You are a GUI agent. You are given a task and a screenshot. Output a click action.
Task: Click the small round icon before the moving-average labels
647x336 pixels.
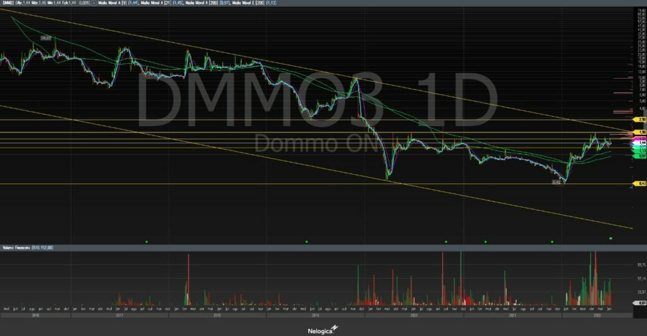tap(93, 3)
